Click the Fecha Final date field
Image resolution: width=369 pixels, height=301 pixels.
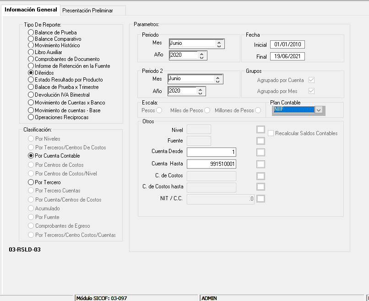click(x=287, y=57)
